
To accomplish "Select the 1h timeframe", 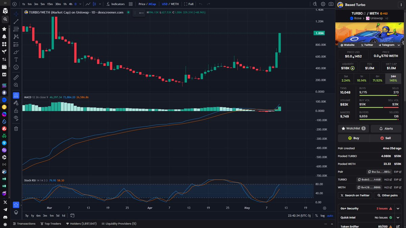I will point(65,4).
